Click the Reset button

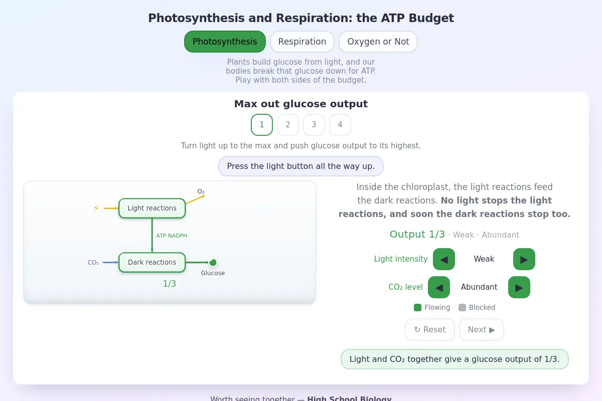430,329
